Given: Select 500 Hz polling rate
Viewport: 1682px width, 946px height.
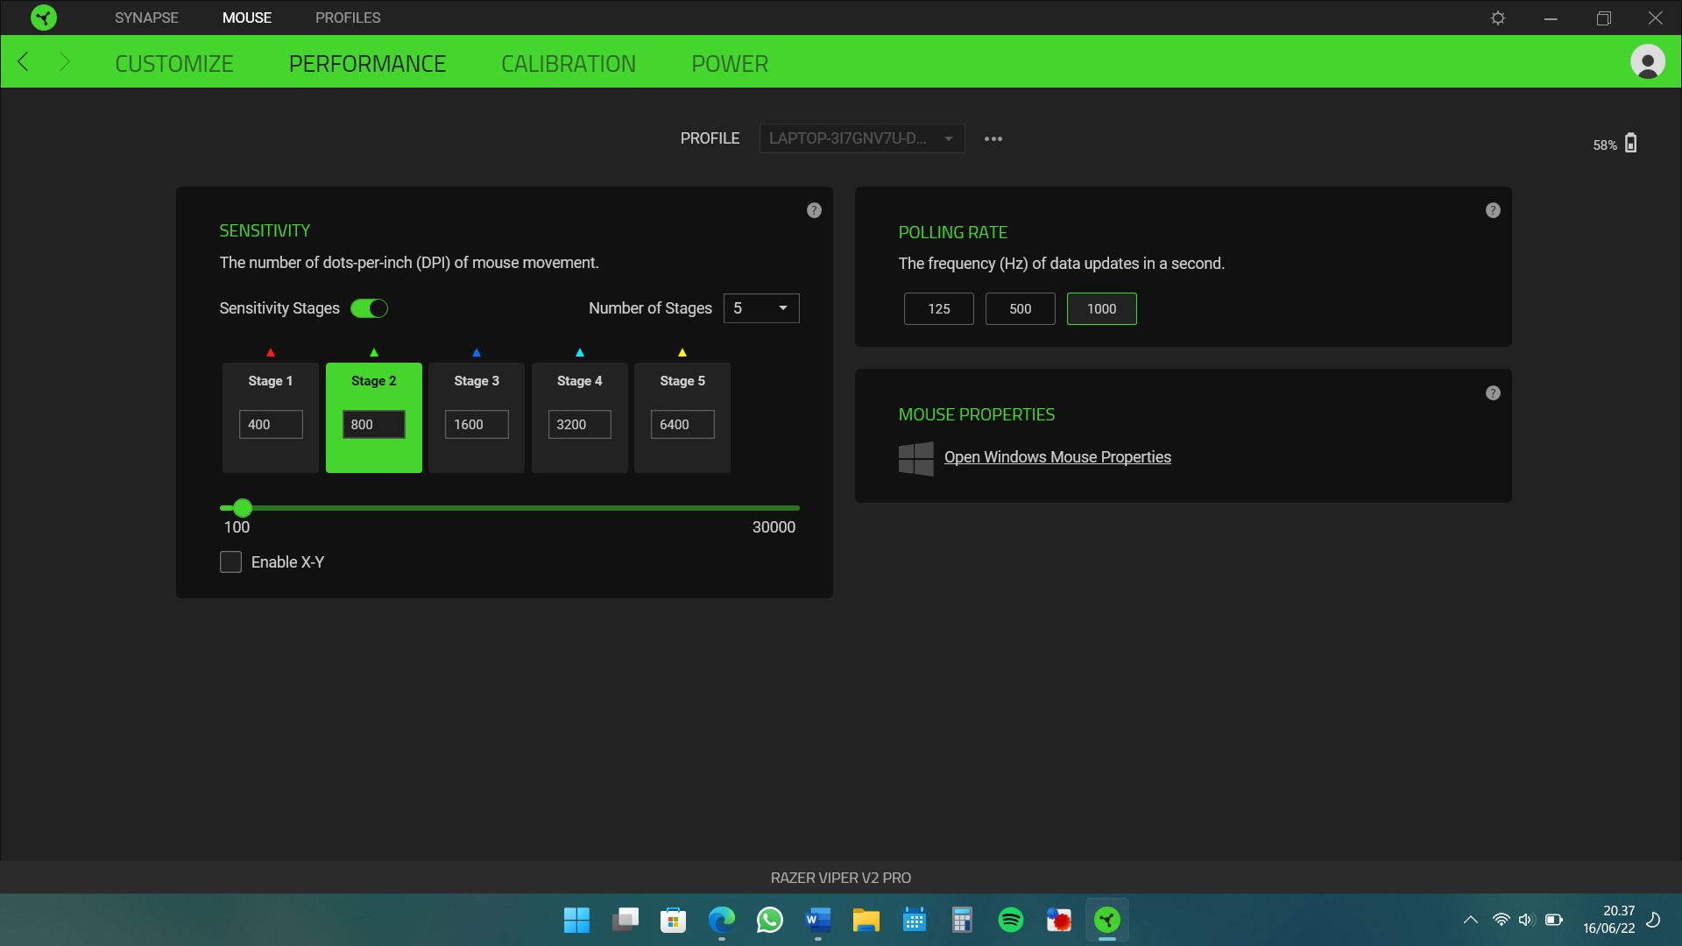Looking at the screenshot, I should click(x=1020, y=309).
